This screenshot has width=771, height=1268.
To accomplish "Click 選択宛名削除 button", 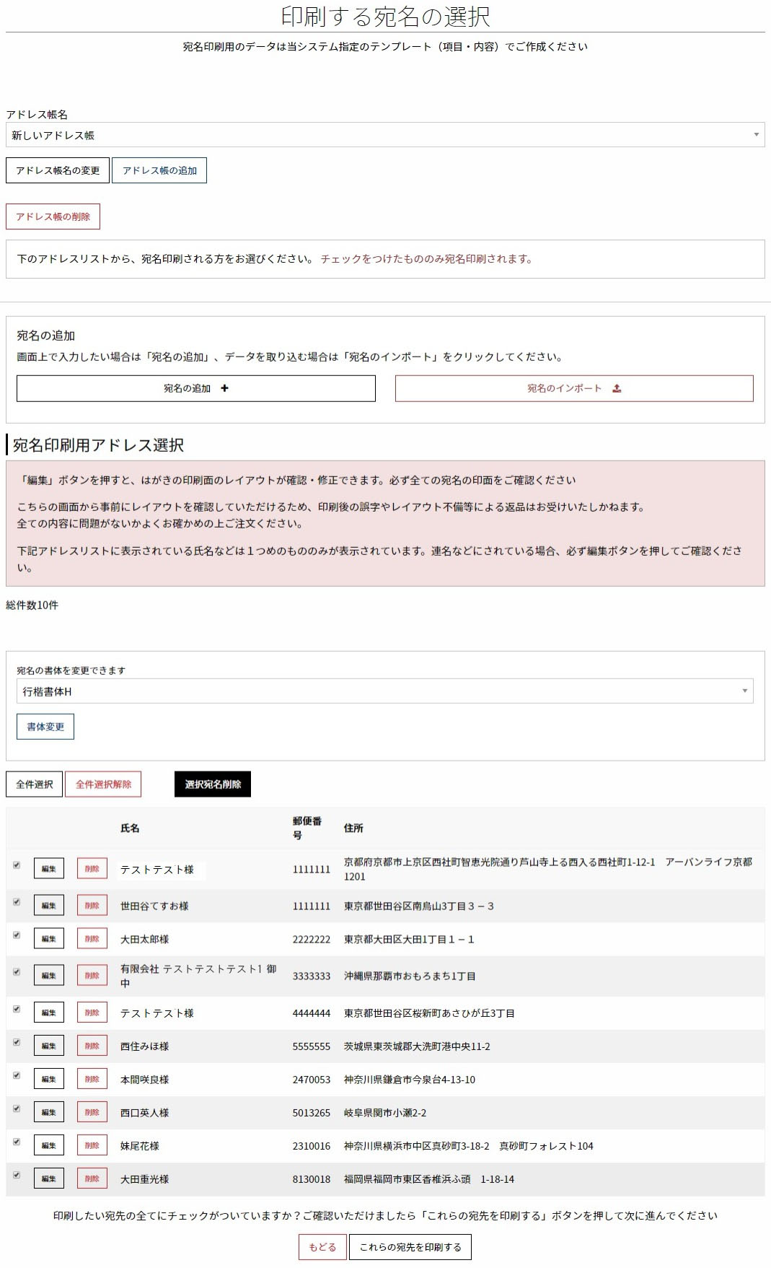I will (213, 784).
